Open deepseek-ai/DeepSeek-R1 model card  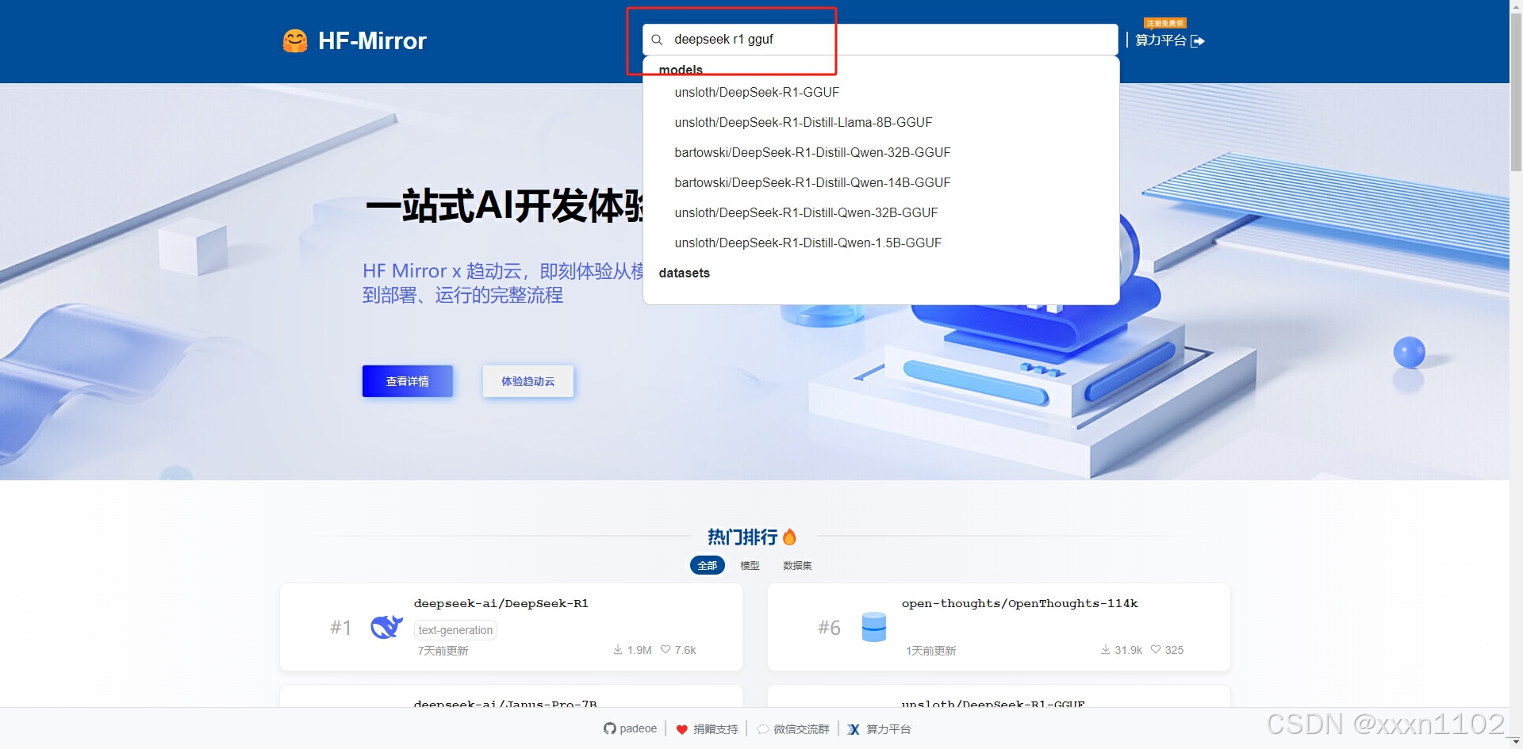click(x=511, y=627)
